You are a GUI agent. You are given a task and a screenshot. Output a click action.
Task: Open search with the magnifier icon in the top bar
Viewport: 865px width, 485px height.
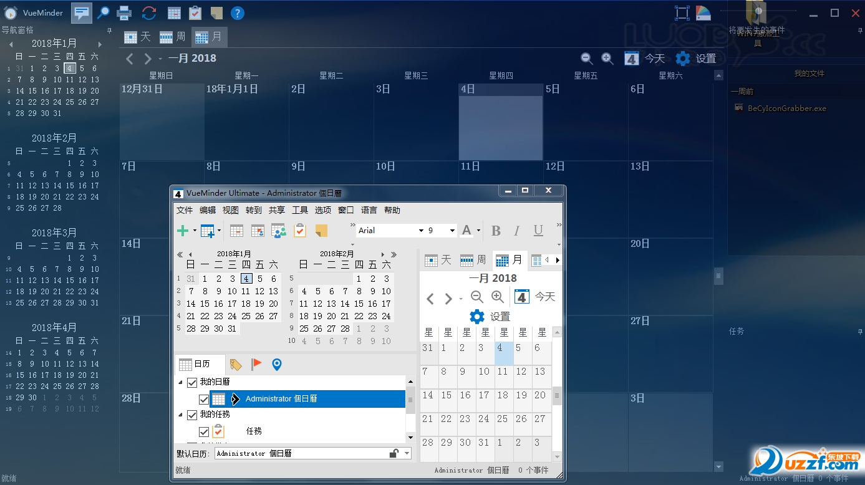[x=103, y=12]
